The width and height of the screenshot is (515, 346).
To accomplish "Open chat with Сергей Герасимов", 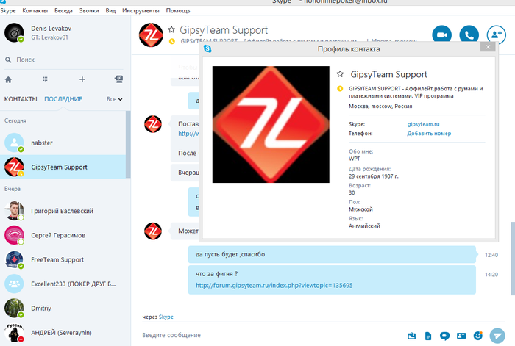I will (63, 235).
